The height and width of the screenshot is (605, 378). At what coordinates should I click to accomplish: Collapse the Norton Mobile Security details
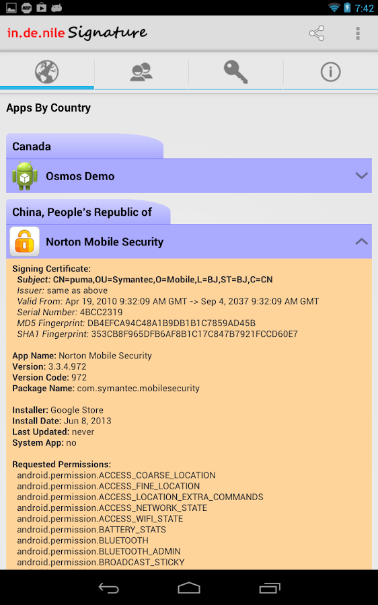pos(361,241)
